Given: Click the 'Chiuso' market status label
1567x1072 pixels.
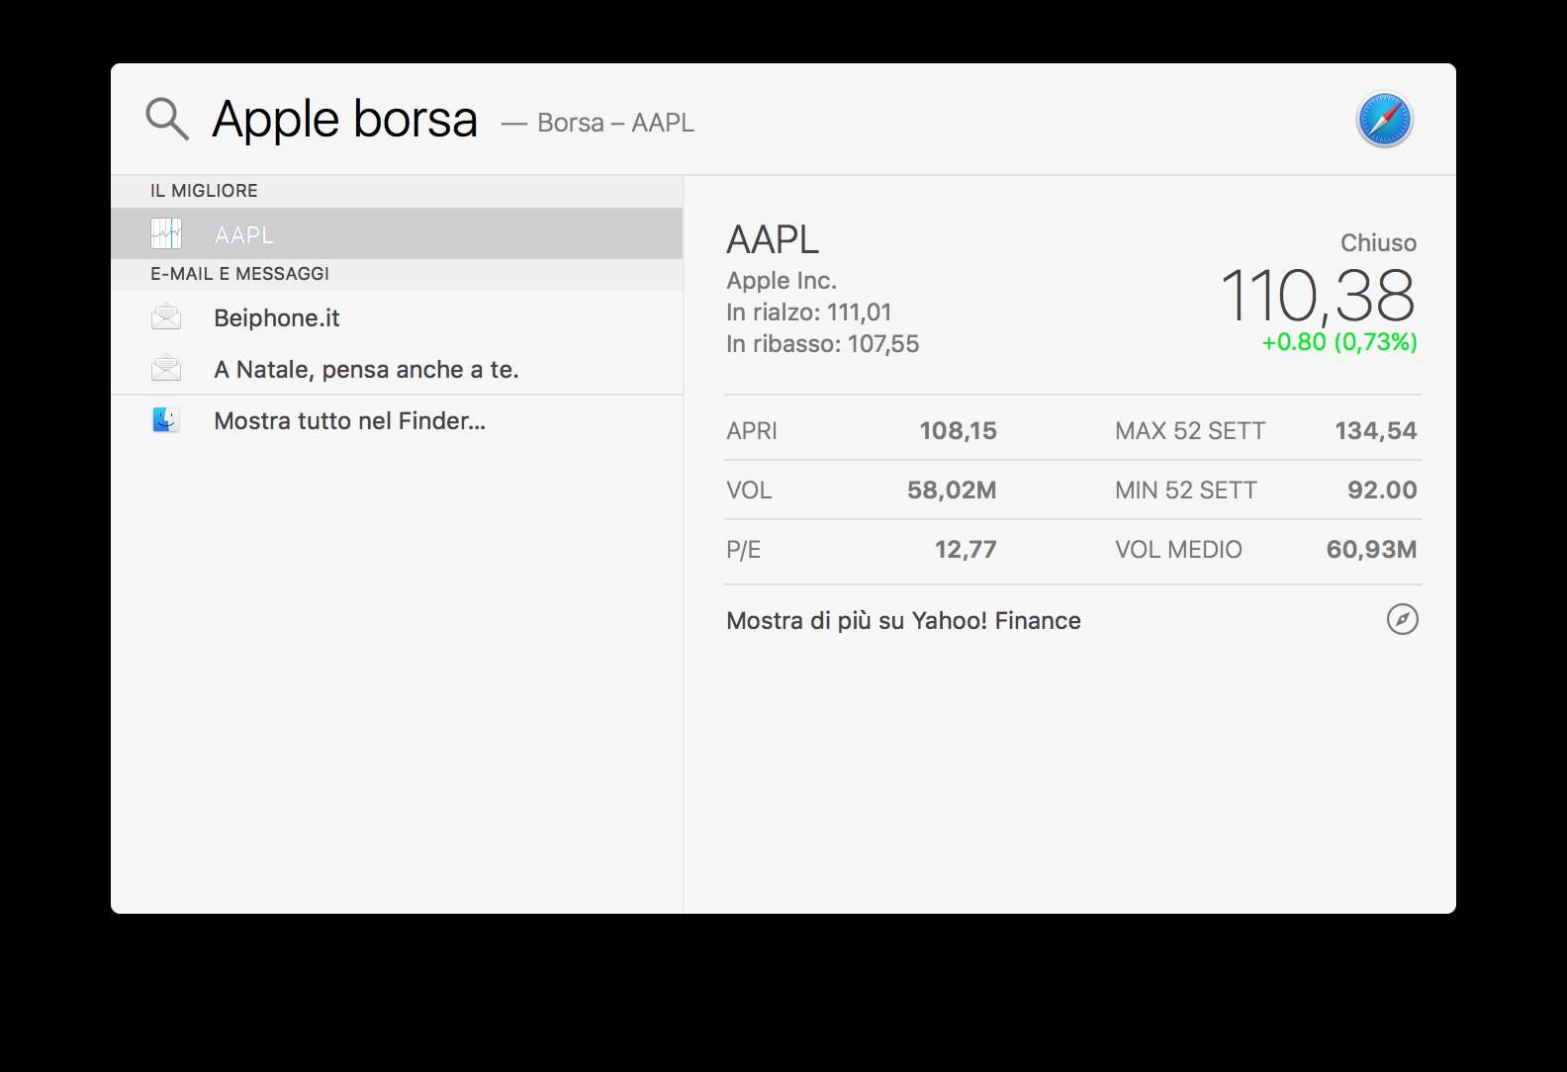Looking at the screenshot, I should coord(1378,243).
